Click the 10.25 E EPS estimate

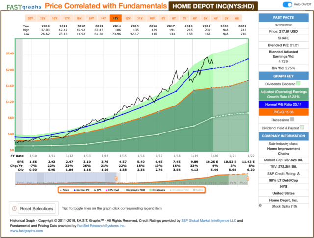[x=212, y=162]
